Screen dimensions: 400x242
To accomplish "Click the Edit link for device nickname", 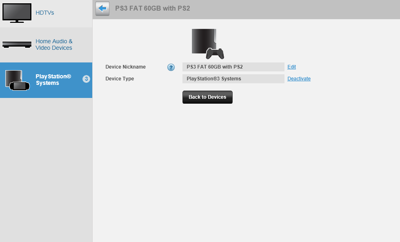I will click(x=291, y=67).
